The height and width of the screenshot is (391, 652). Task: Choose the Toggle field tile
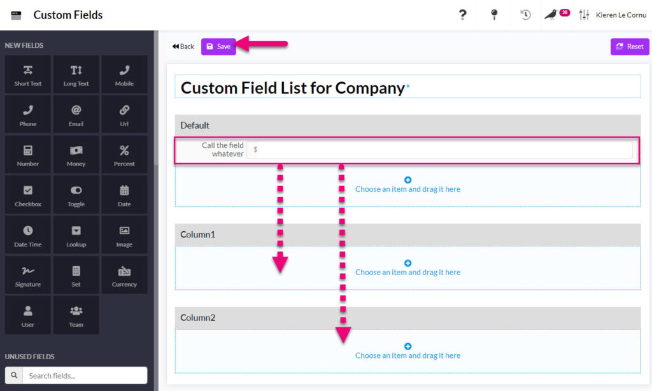click(76, 195)
